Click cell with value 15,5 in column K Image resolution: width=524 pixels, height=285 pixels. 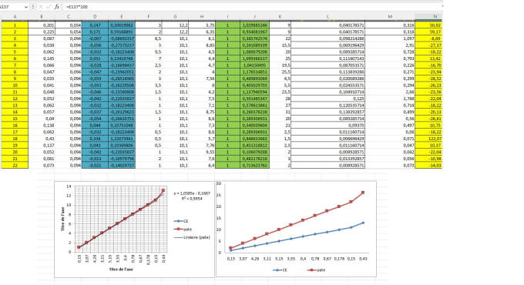pos(280,45)
